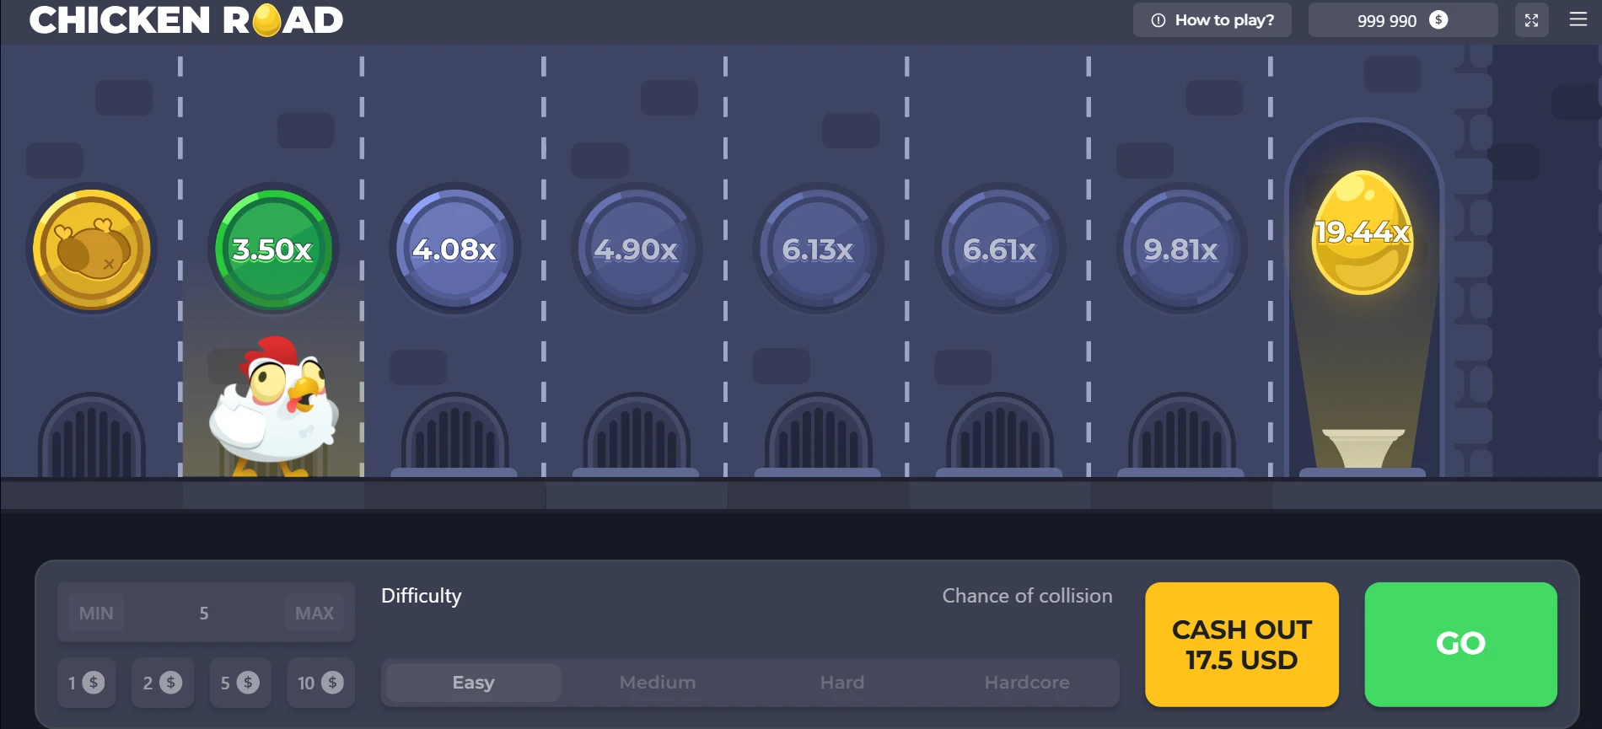Screen dimensions: 1602x729
Task: Click the 9.81x multiplier manhole
Action: tap(1181, 249)
